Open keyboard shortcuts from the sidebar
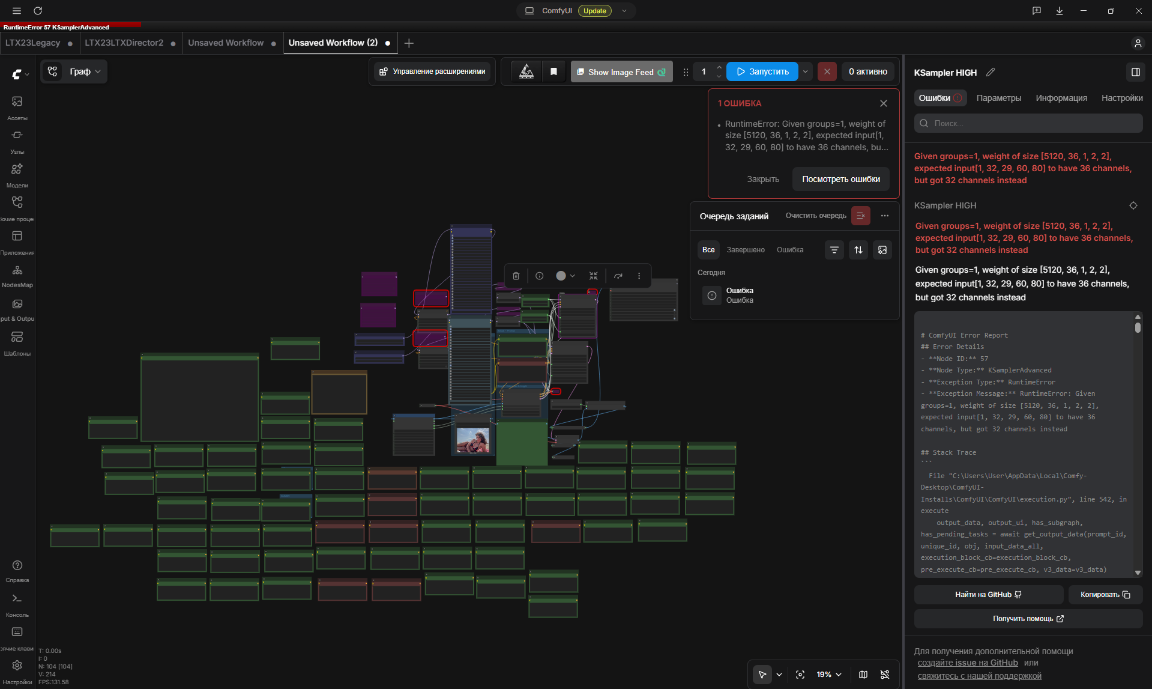 point(17,638)
